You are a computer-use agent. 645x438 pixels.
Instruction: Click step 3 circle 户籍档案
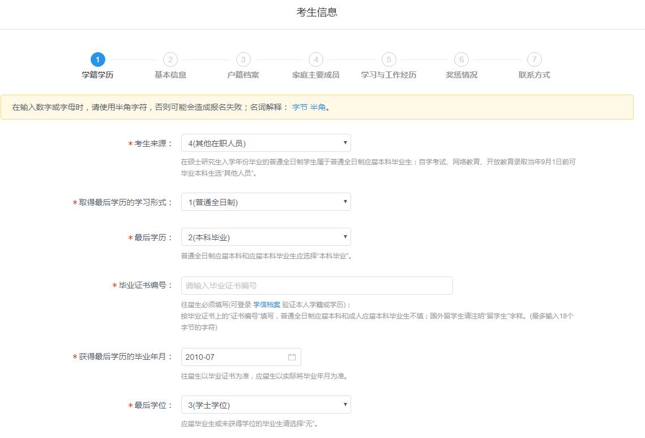point(243,59)
